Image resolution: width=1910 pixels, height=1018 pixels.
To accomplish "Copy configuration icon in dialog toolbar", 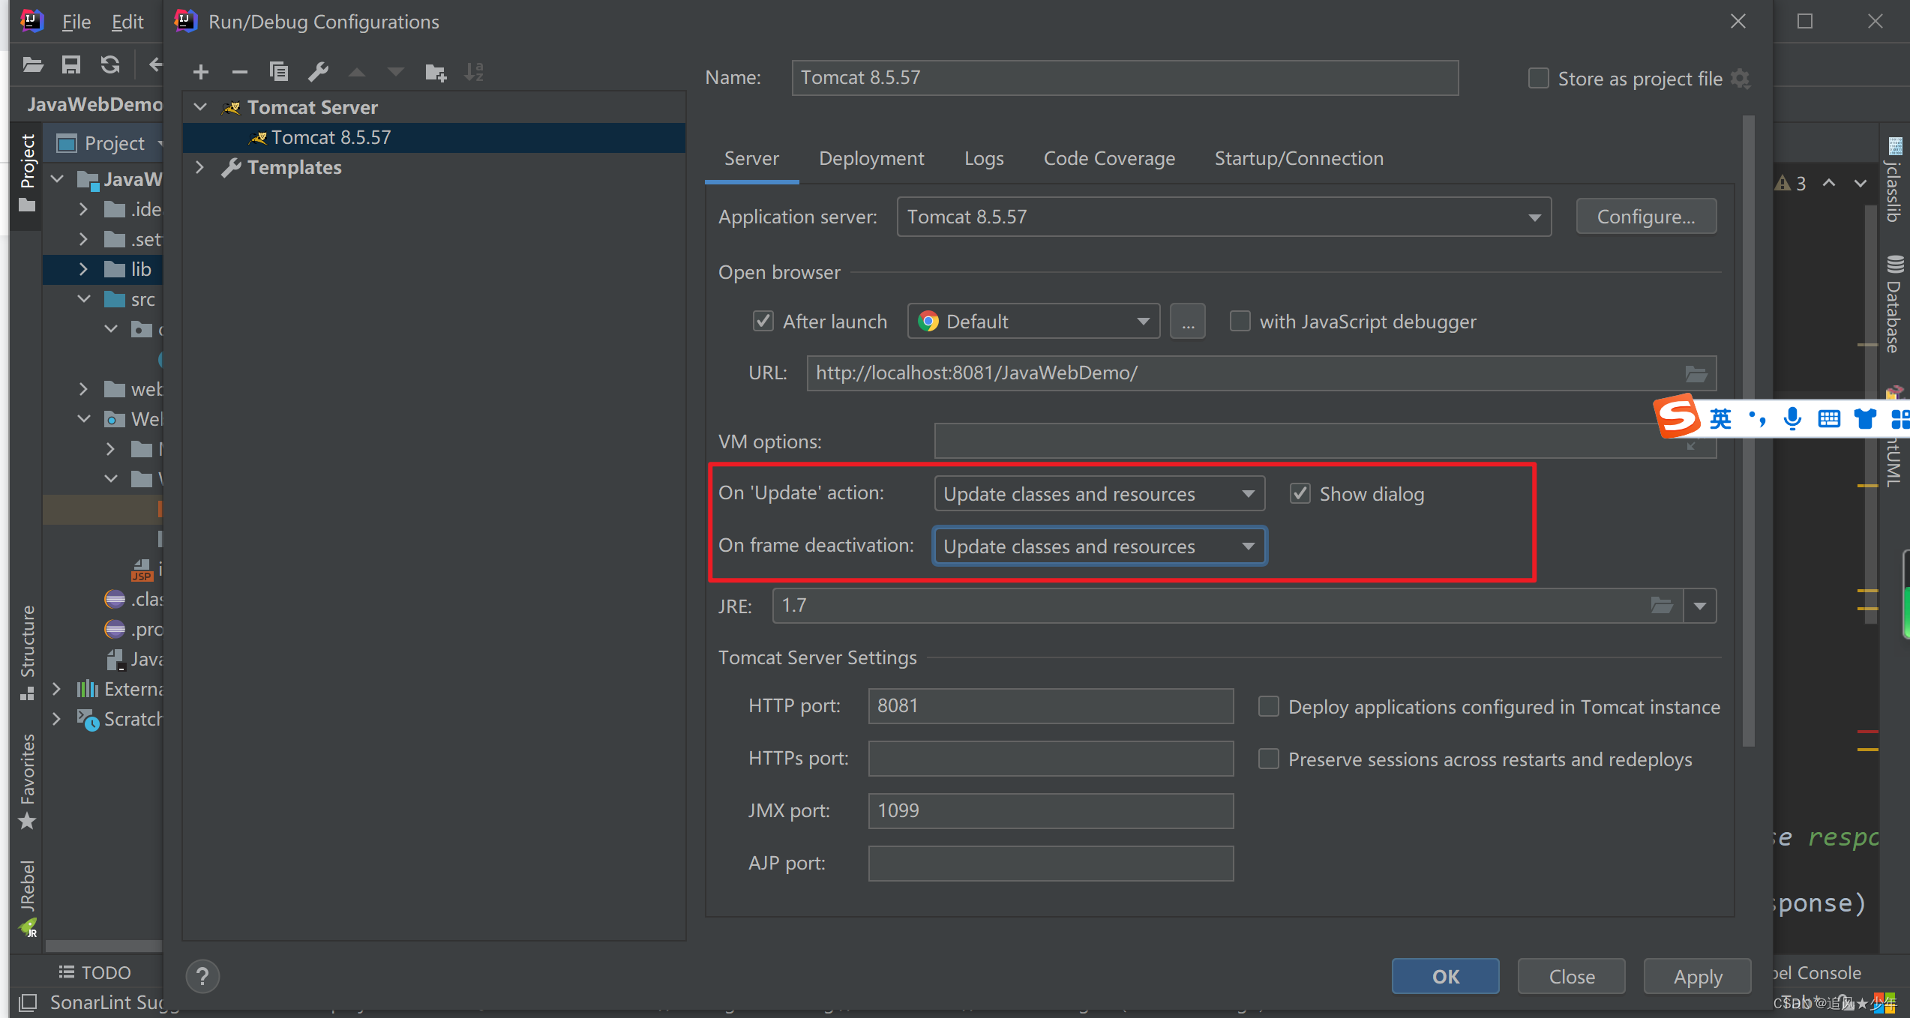I will click(x=279, y=72).
